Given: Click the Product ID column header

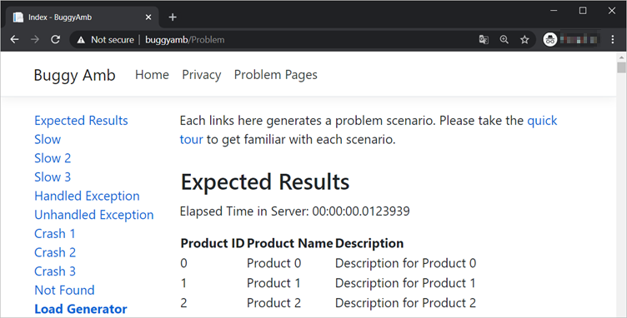Looking at the screenshot, I should [x=213, y=243].
